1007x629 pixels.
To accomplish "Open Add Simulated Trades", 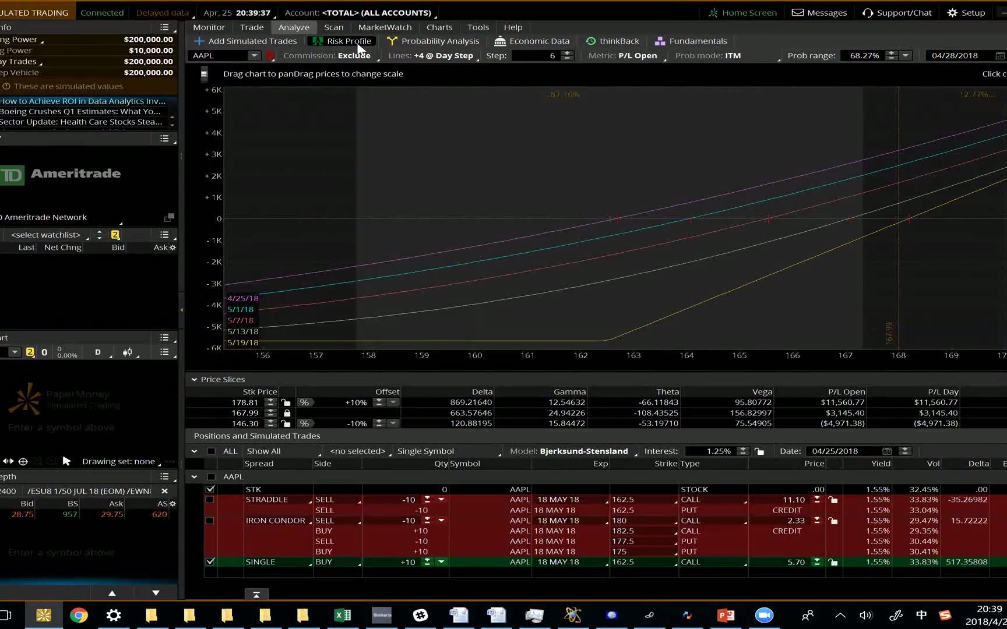I will (245, 41).
